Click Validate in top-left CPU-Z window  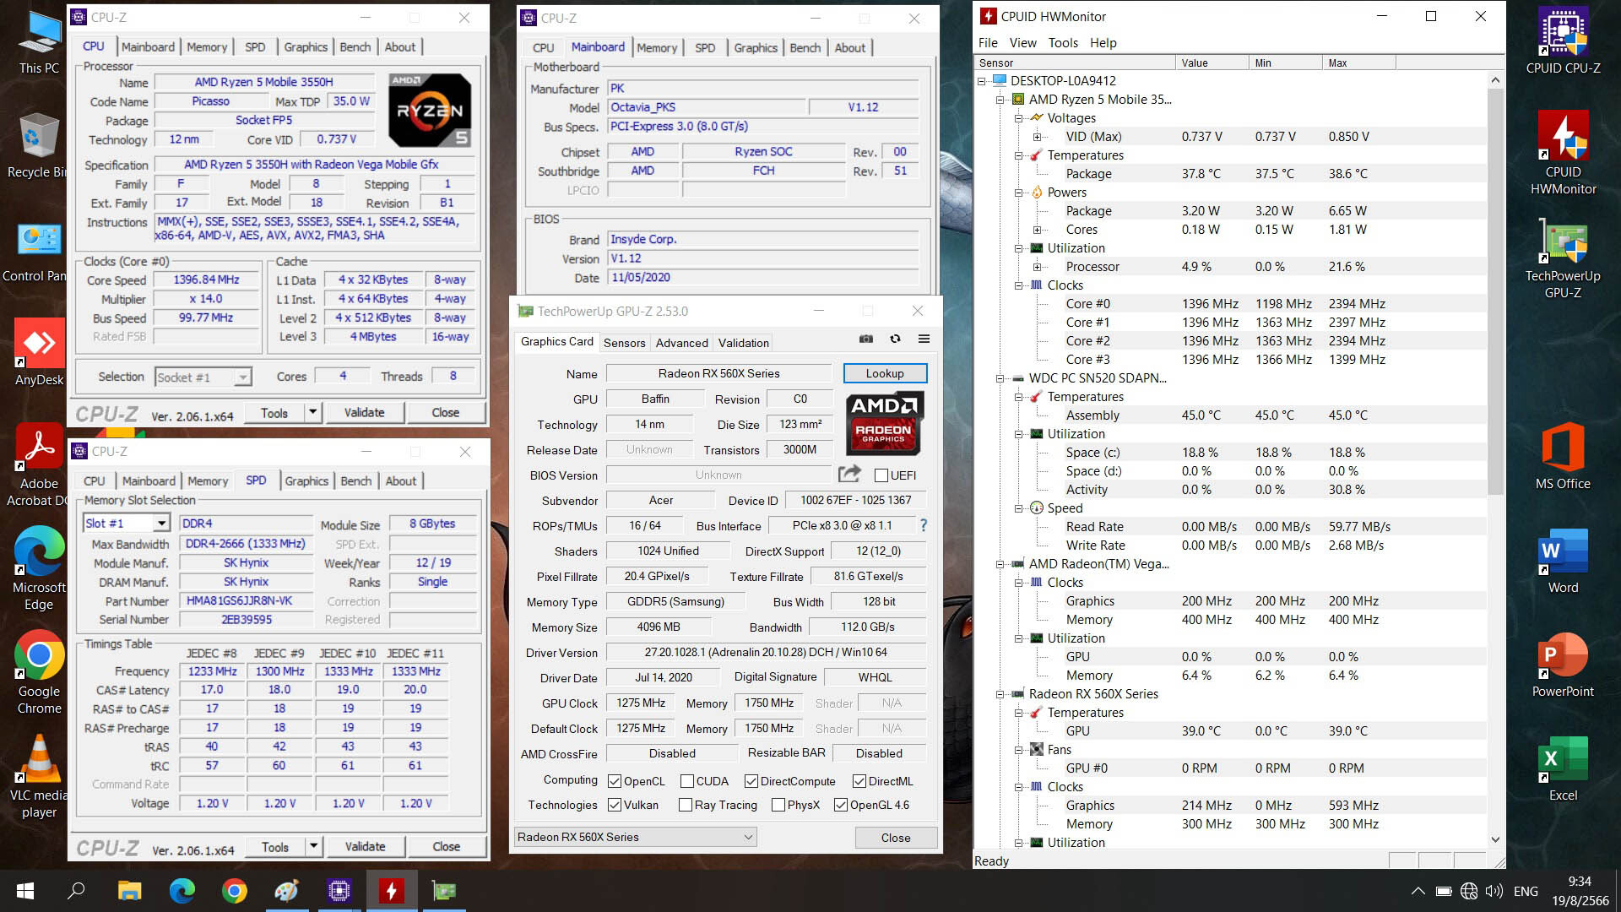(x=364, y=412)
